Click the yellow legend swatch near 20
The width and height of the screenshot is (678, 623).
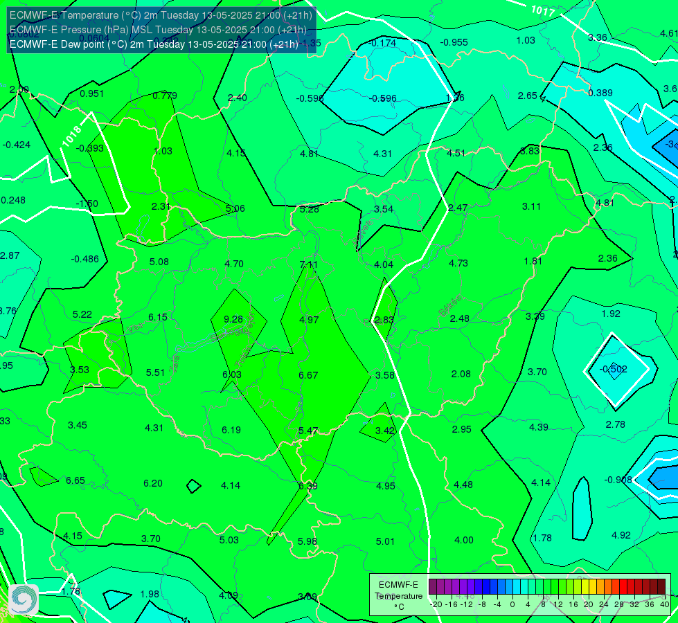tap(585, 587)
